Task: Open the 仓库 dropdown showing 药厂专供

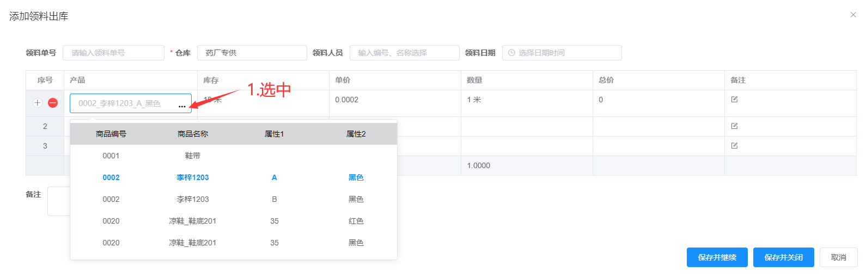Action: [x=252, y=53]
